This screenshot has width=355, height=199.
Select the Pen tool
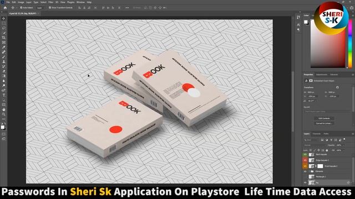coord(4,90)
